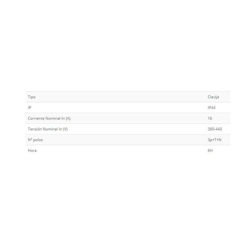The width and height of the screenshot is (252, 252).
Task: Click the middle of the Nº polos row
Action: pyautogui.click(x=128, y=140)
